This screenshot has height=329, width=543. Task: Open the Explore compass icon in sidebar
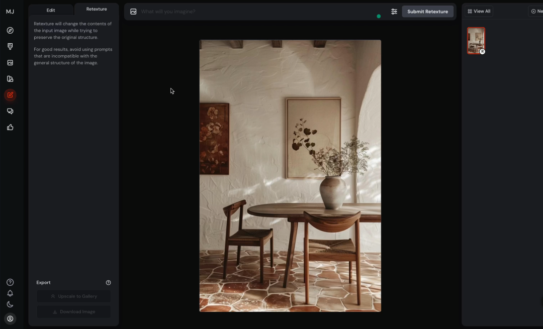[x=10, y=31]
